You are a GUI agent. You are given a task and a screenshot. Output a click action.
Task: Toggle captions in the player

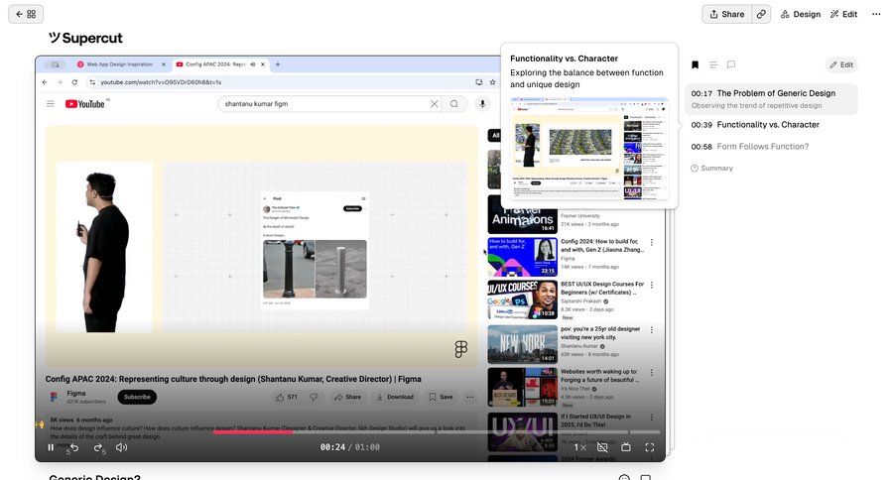click(x=602, y=447)
